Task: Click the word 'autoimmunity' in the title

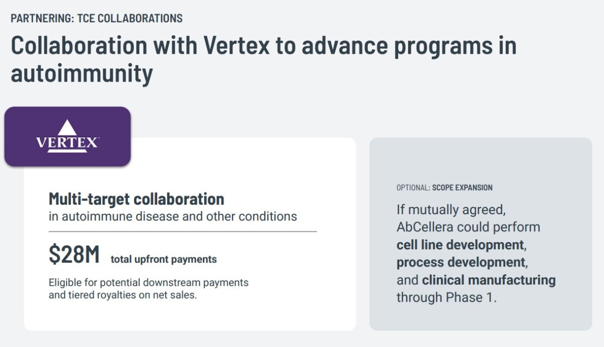Action: click(82, 73)
